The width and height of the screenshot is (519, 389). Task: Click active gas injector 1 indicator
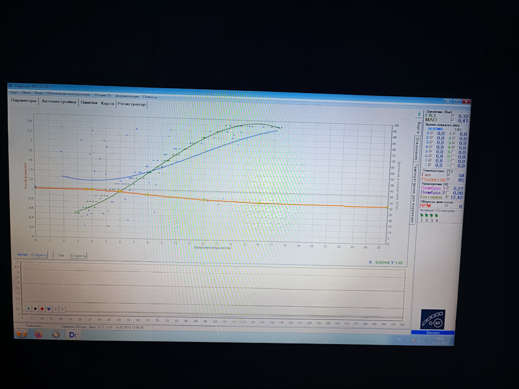pos(422,215)
